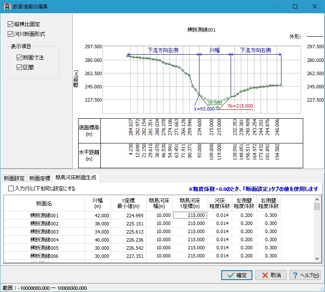Maximize the 断面情報の編集 window
Screen dimensions: 325x292
(x=295, y=7)
